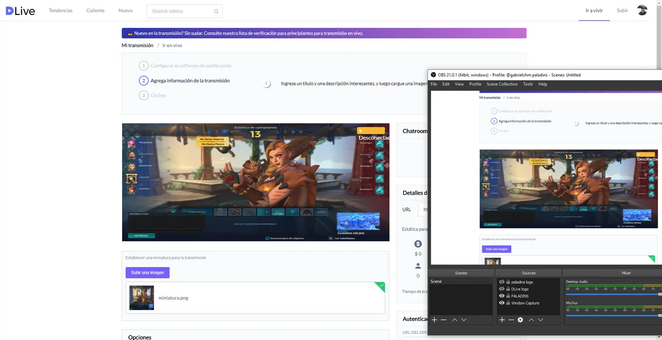Toggle lock on paladins logo source
This screenshot has width=662, height=340.
click(508, 282)
